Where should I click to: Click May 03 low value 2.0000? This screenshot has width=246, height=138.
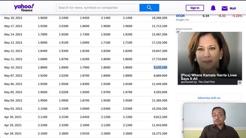pos(85,108)
